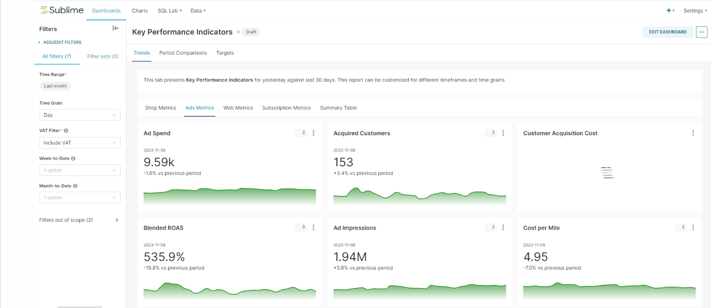This screenshot has height=308, width=711.
Task: Open the dashboard three-dot actions menu
Action: pos(702,32)
